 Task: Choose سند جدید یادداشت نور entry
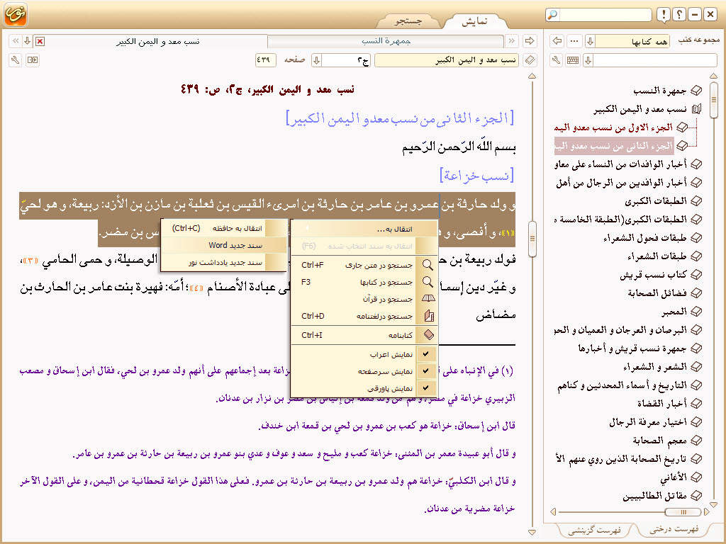[224, 262]
